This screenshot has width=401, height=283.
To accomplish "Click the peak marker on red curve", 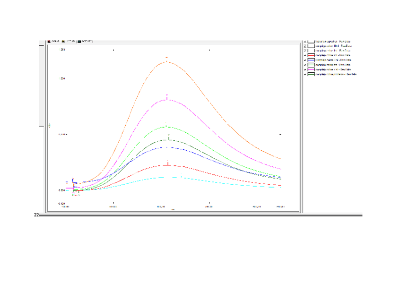I will coord(168,164).
